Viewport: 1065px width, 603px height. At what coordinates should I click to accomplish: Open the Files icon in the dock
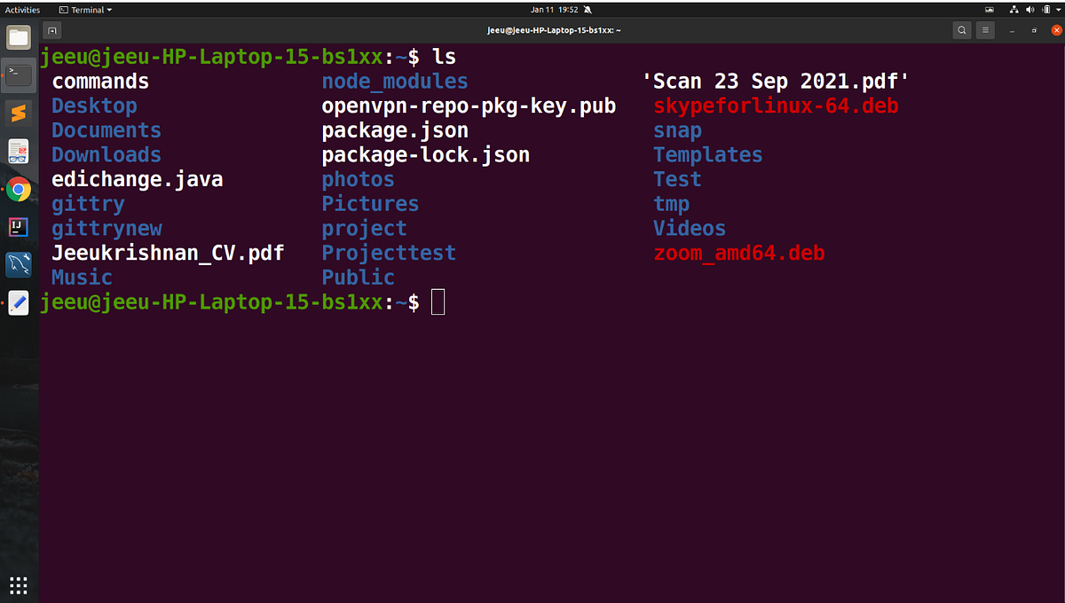click(18, 37)
